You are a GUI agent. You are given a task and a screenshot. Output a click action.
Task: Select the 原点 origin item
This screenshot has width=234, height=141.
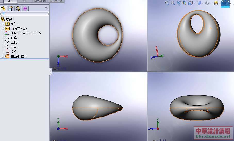(14, 51)
